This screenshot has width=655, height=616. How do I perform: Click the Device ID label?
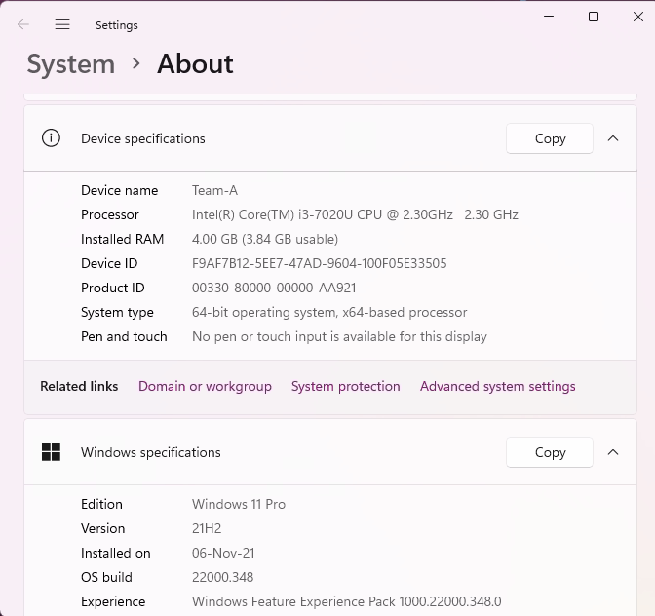click(109, 263)
